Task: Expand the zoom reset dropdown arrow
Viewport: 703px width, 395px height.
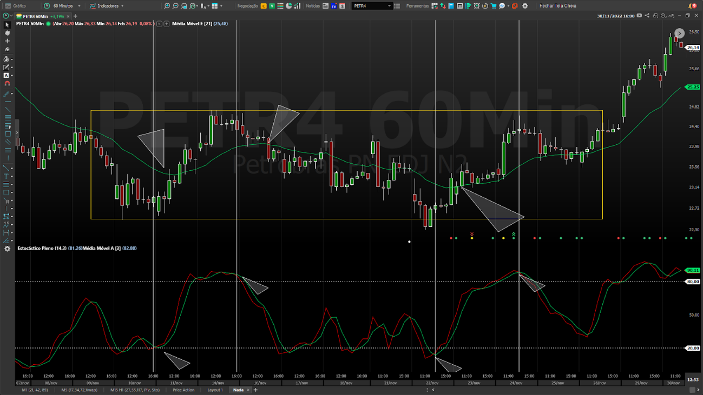Action: click(197, 6)
